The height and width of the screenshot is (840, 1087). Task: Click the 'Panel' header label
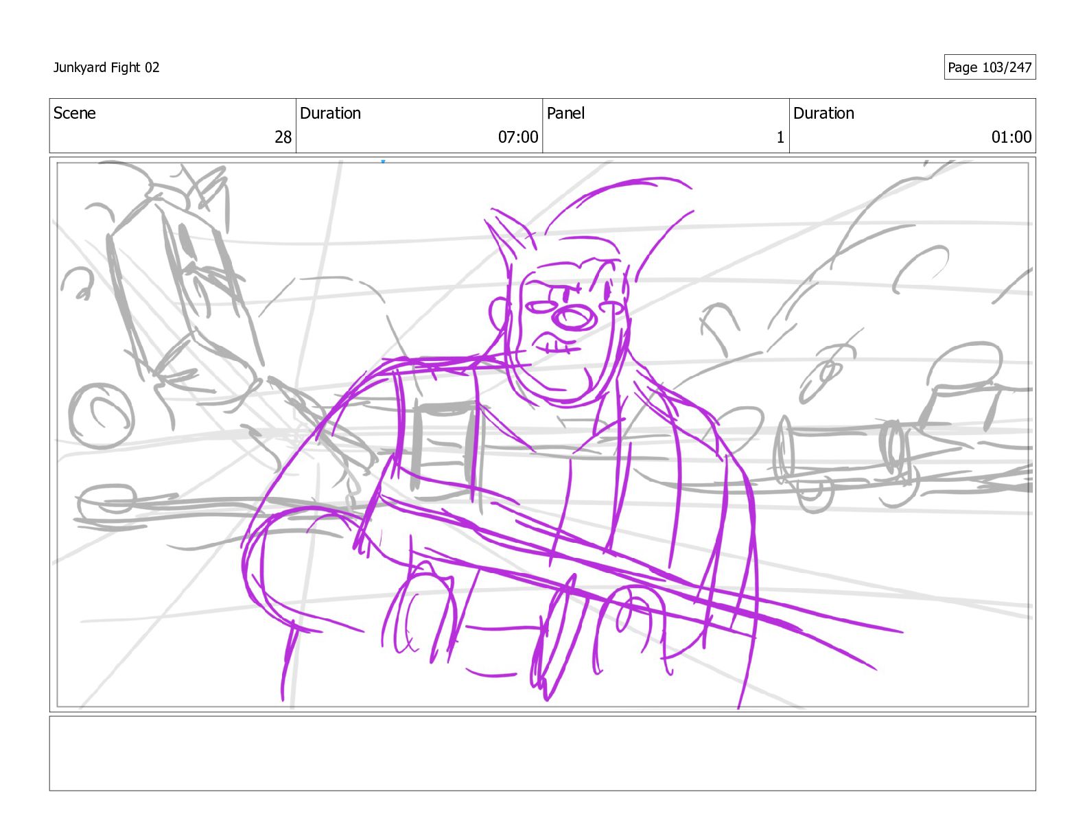click(x=565, y=113)
